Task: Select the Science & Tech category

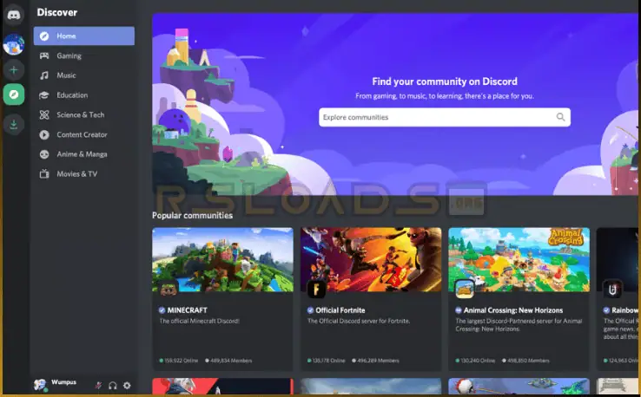Action: [x=83, y=114]
